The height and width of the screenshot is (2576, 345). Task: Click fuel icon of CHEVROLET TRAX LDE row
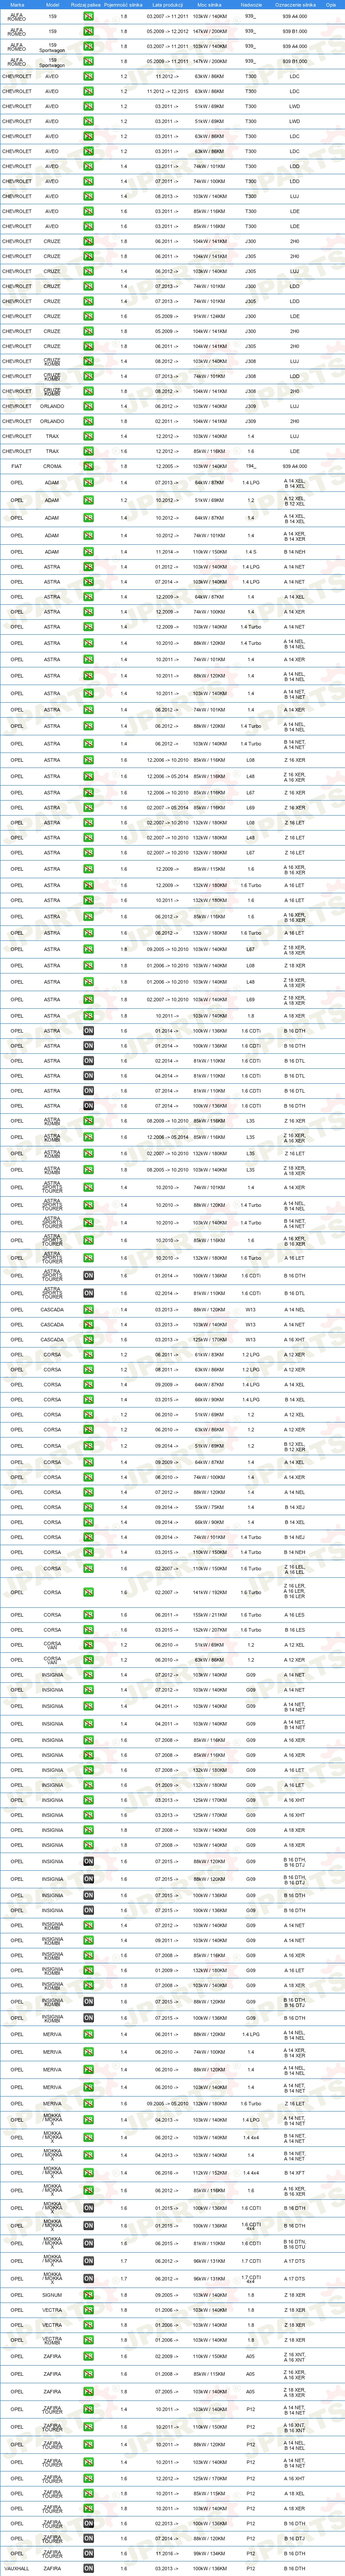tap(88, 451)
